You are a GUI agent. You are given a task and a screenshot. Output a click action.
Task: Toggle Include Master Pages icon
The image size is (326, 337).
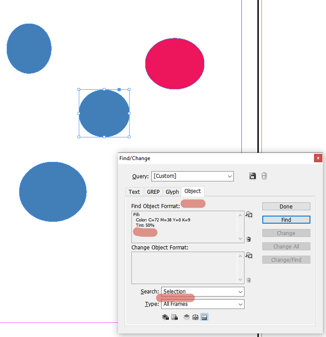click(x=196, y=317)
